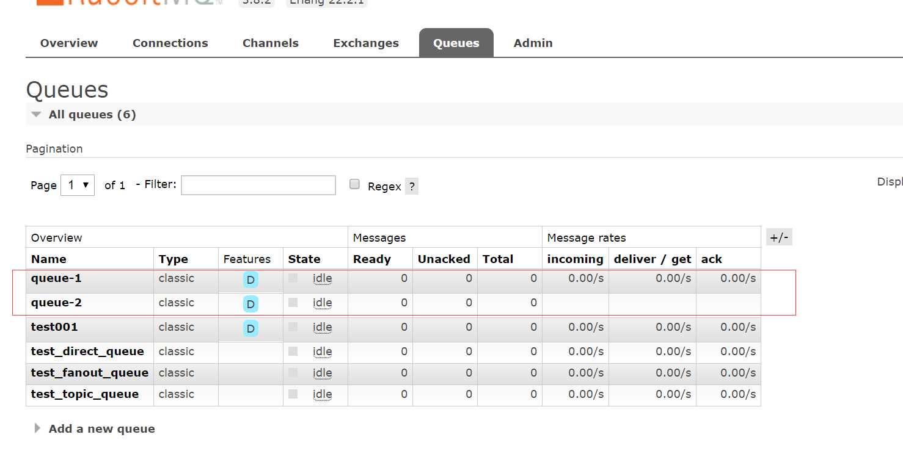This screenshot has width=903, height=451.
Task: Click the idle state of test001
Action: coord(323,327)
